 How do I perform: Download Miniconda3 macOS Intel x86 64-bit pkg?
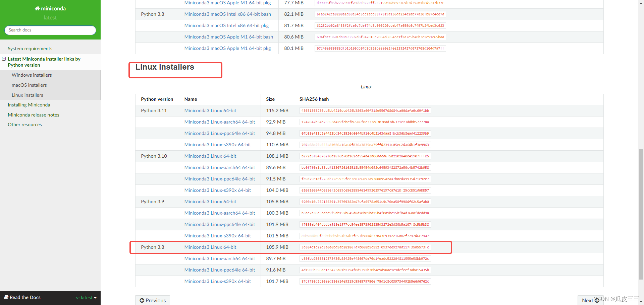pos(227,25)
